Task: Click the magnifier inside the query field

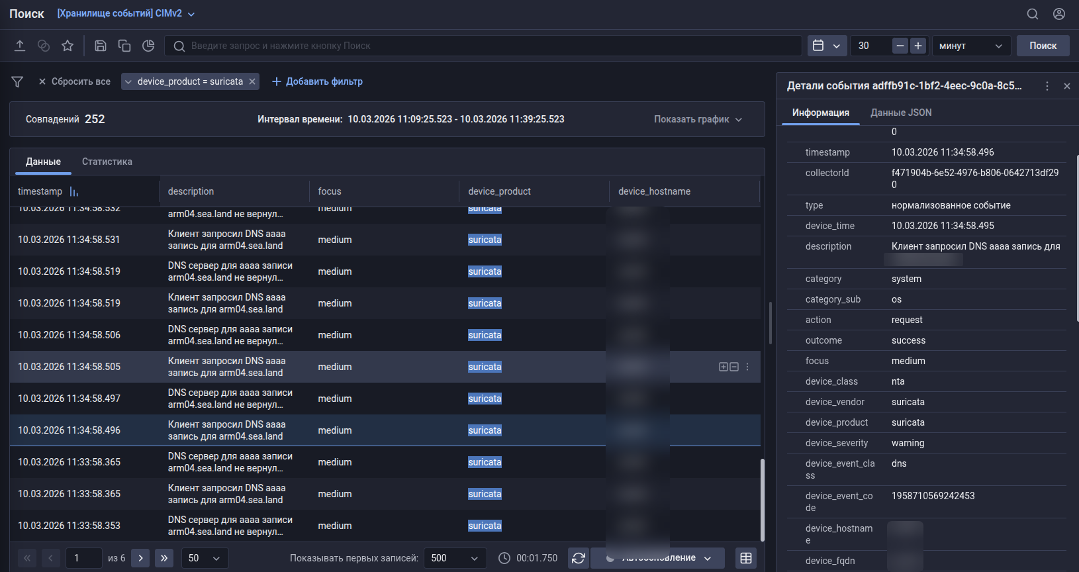Action: click(x=179, y=46)
